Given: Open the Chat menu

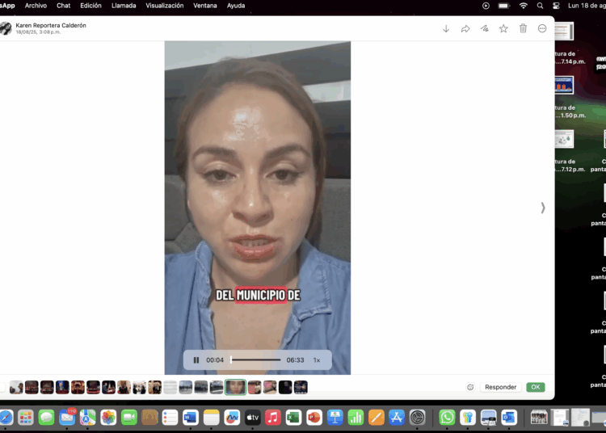Looking at the screenshot, I should coord(63,6).
